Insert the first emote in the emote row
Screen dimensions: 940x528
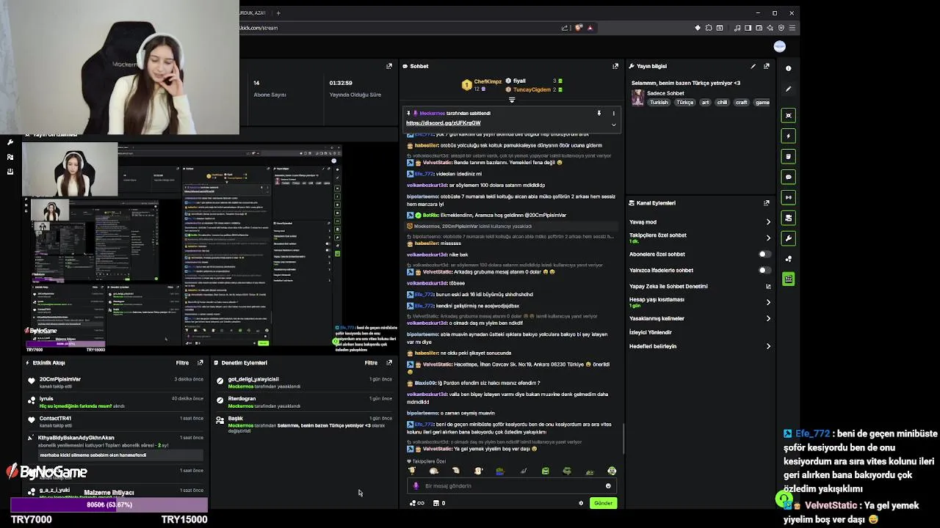412,471
